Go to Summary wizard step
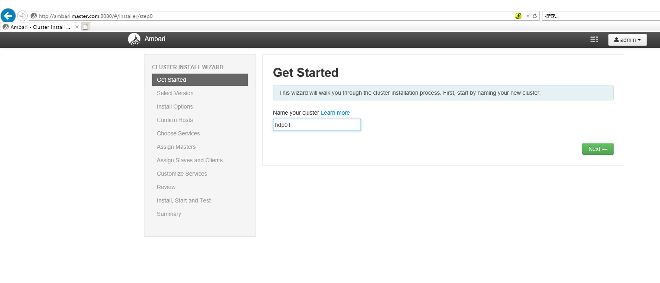Image resolution: width=660 pixels, height=283 pixels. (x=169, y=214)
